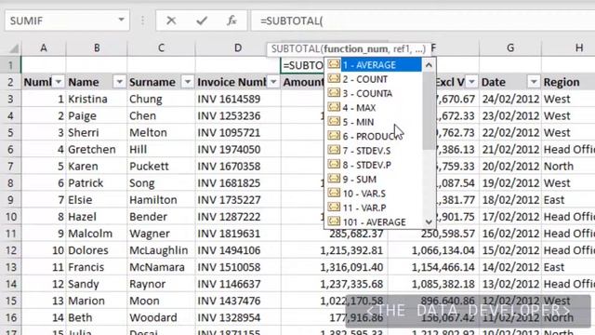Image resolution: width=595 pixels, height=335 pixels.
Task: Open the Surname column filter dropdown
Action: click(188, 82)
